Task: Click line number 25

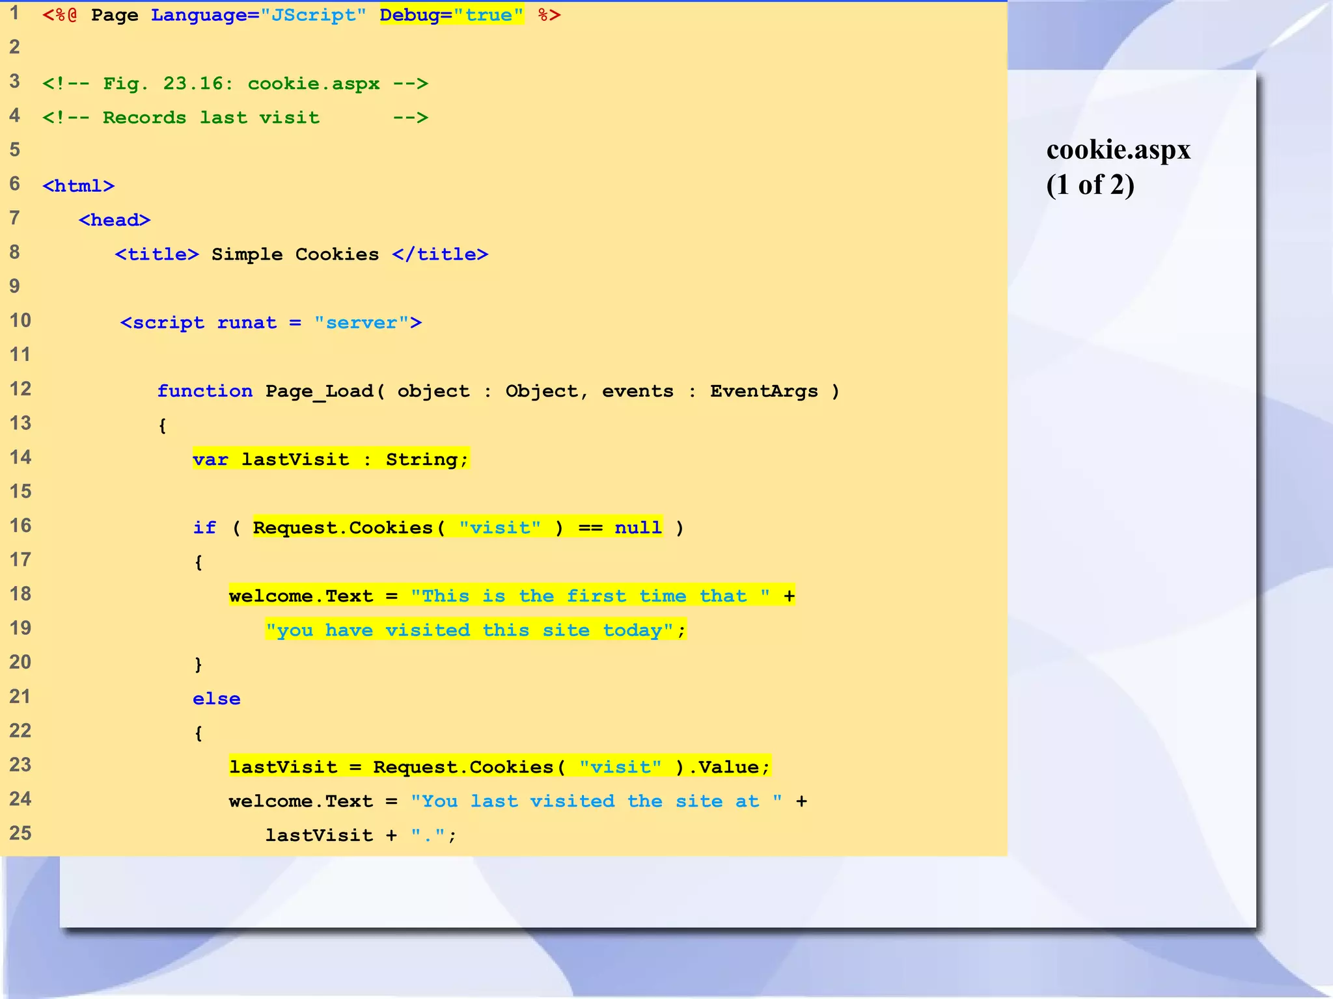Action: [x=20, y=833]
